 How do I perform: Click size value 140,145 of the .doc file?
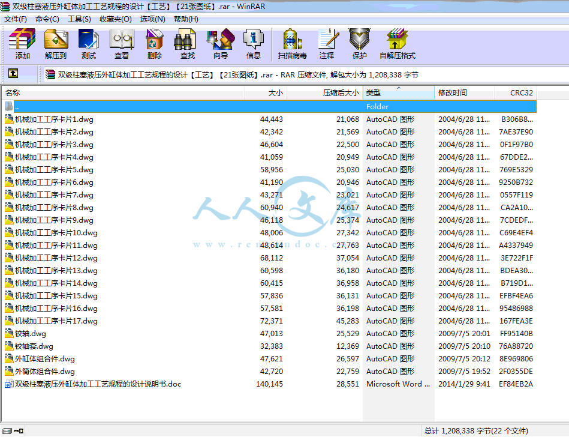269,384
